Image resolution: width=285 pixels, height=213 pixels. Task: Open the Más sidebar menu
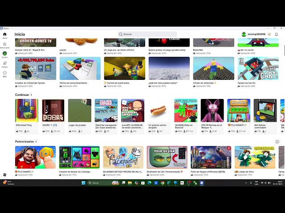coord(5,74)
